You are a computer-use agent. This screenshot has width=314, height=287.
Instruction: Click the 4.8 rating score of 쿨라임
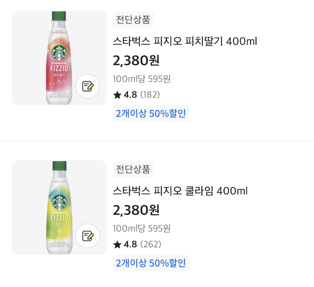pyautogui.click(x=130, y=244)
